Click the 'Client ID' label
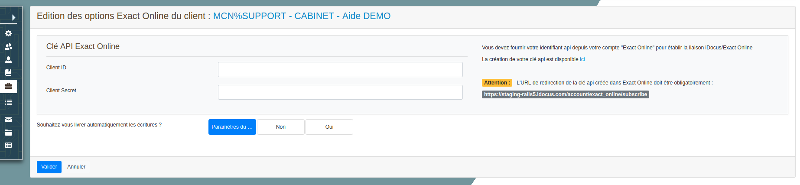The height and width of the screenshot is (185, 800). point(56,68)
